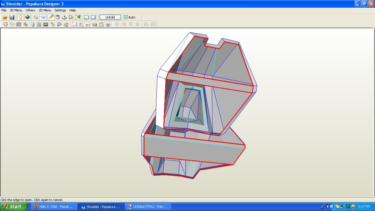Viewport: 375px width, 211px height.
Task: Click the highlighted blue box view icon
Action: (42, 17)
